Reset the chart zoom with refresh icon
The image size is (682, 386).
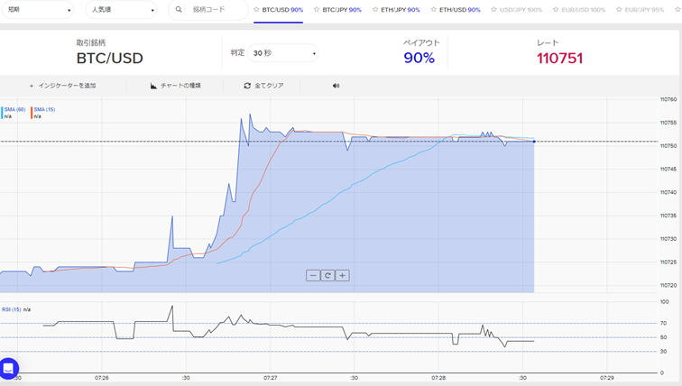pyautogui.click(x=327, y=276)
